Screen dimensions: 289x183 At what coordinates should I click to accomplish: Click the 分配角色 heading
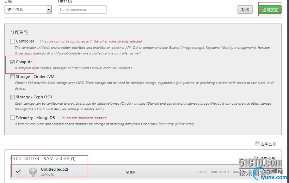point(19,33)
